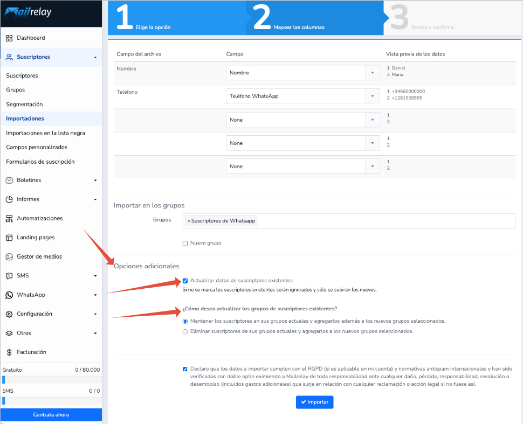Click the Gestor de medios image icon

pos(9,256)
